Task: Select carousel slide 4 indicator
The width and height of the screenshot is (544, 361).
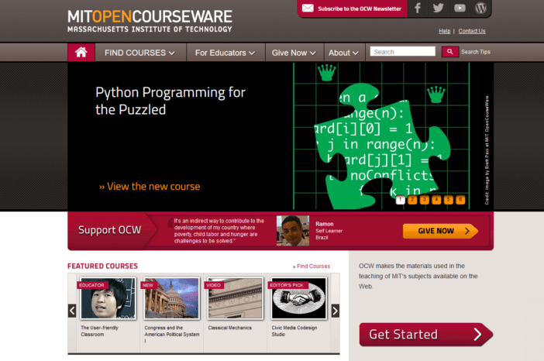Action: tap(436, 200)
